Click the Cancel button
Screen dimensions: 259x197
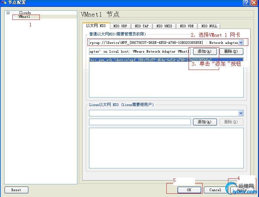coord(215,190)
